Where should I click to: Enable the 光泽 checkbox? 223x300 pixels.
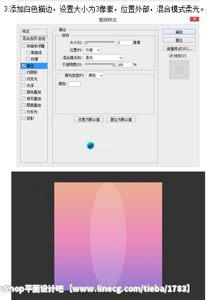[x=24, y=85]
